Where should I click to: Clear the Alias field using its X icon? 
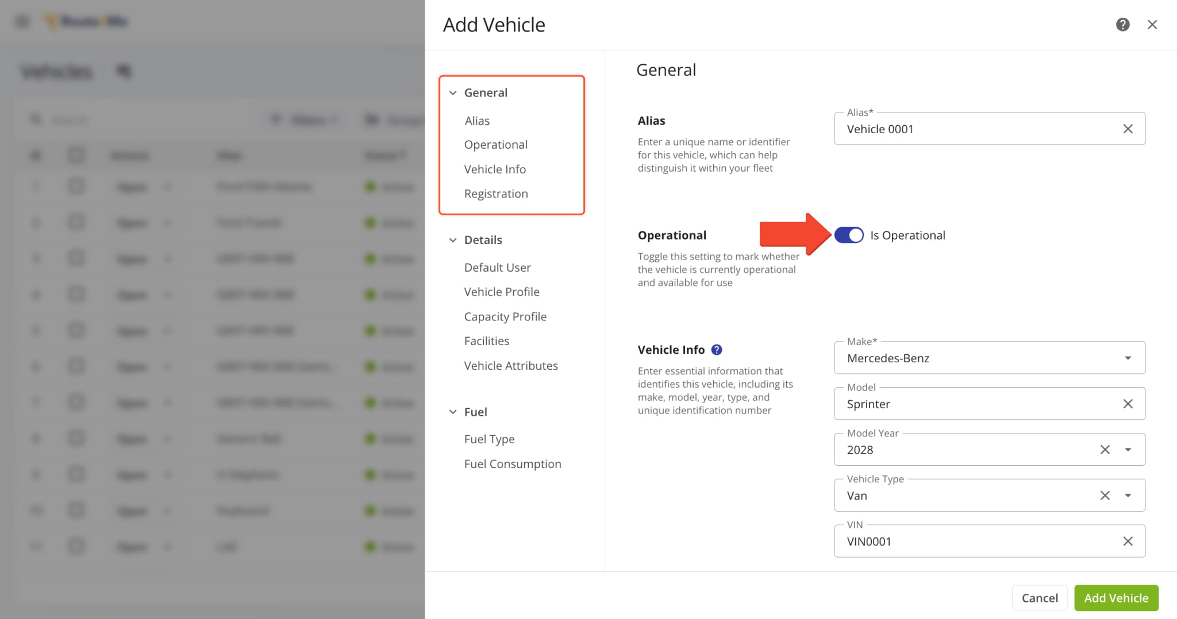[x=1128, y=129]
